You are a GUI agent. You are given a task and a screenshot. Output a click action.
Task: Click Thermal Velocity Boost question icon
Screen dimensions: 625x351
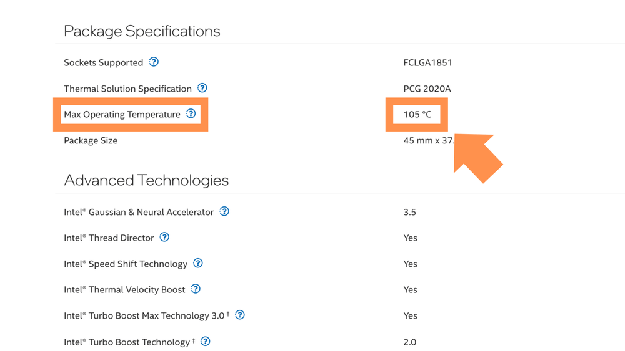(196, 289)
